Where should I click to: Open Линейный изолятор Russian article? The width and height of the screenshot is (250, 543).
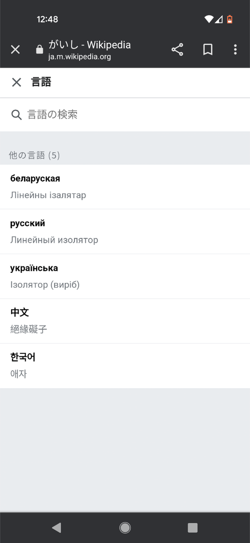pyautogui.click(x=54, y=240)
